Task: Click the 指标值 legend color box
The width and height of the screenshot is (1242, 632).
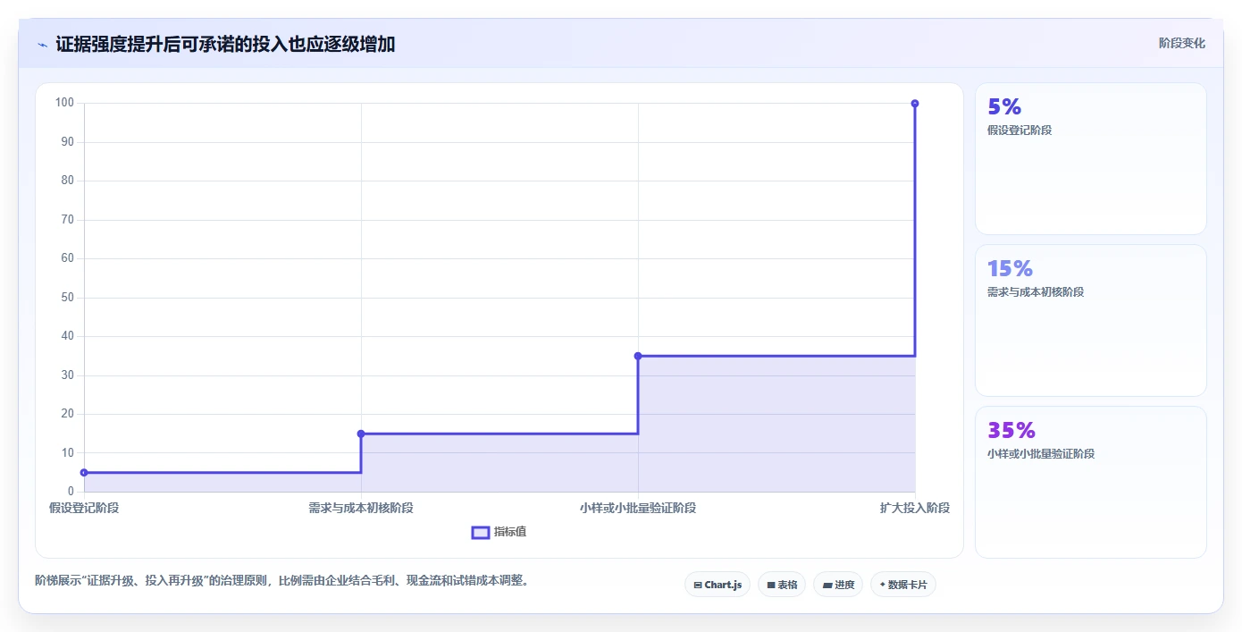Action: click(x=481, y=533)
